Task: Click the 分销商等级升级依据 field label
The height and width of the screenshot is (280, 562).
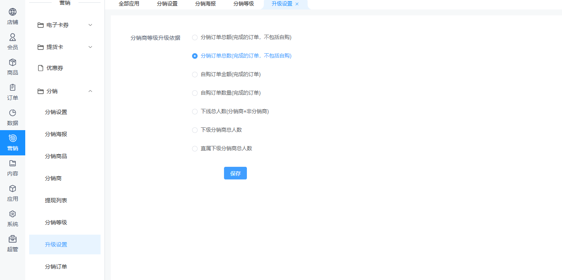Action: (155, 38)
